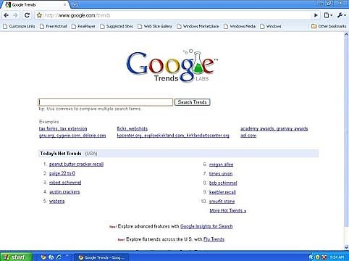Open hot trend paige 22 to 0
The width and height of the screenshot is (349, 261).
(x=62, y=173)
